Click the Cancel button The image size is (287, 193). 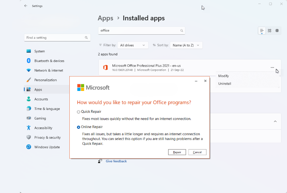coord(197,152)
